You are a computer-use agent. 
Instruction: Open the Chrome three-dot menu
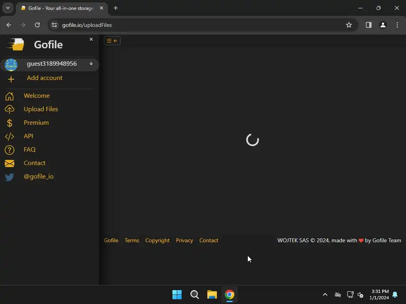coord(397,25)
